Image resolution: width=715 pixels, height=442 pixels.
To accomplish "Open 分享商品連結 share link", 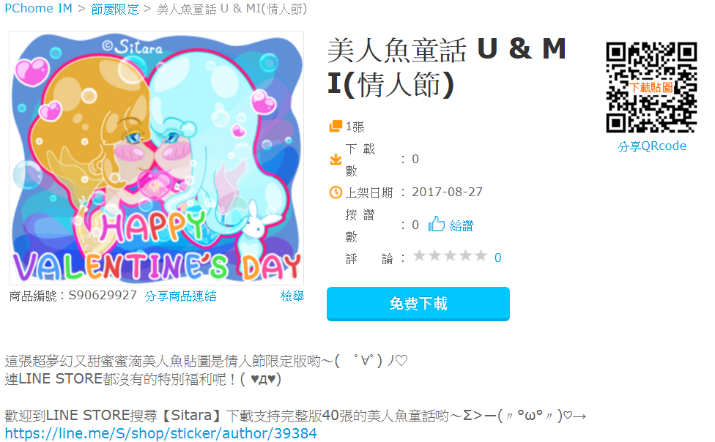I will (x=180, y=296).
